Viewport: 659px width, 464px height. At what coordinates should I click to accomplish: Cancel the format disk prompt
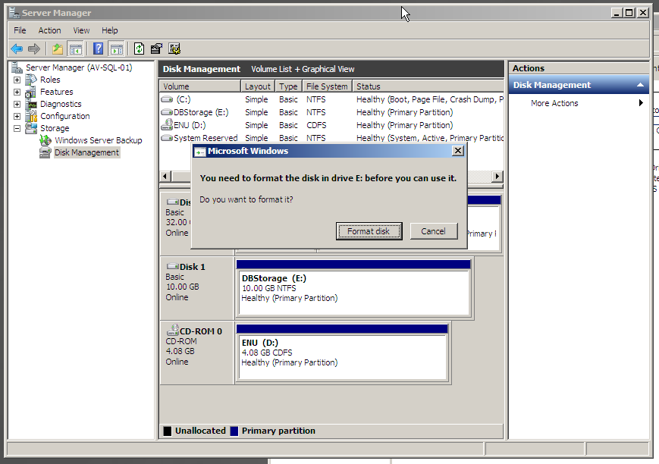[x=434, y=231]
